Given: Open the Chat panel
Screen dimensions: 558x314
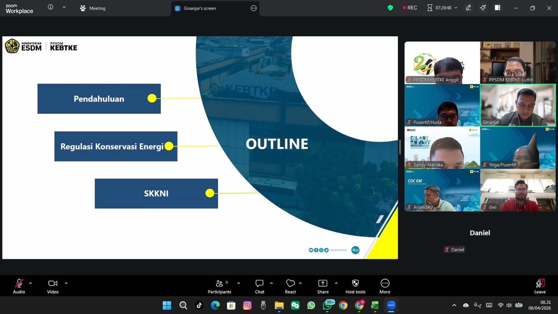Looking at the screenshot, I should [259, 286].
